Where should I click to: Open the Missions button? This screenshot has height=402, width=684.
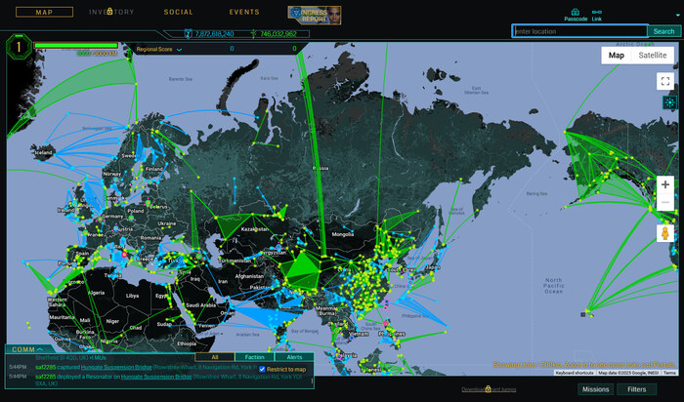595,389
